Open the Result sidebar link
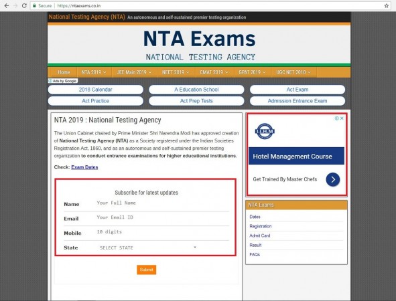Screen dimensions: 396x301 click(255, 245)
